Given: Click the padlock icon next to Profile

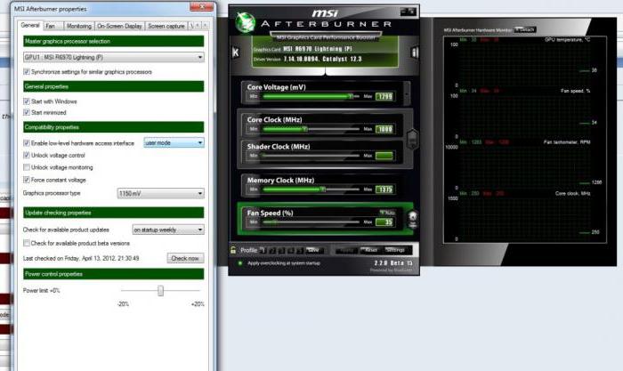Looking at the screenshot, I should click(234, 250).
